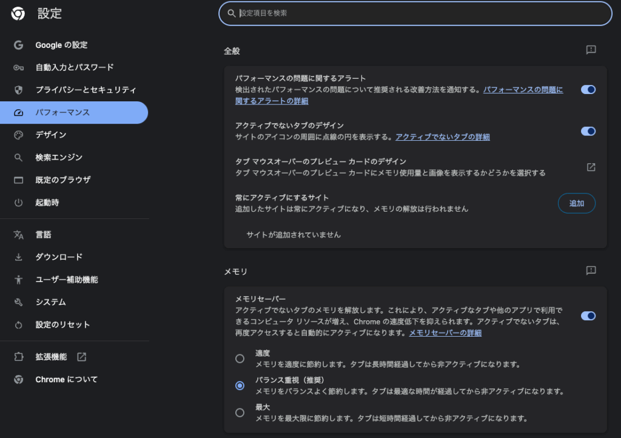
Task: Click the key icon for 自動入力とパスワード
Action: tap(18, 67)
